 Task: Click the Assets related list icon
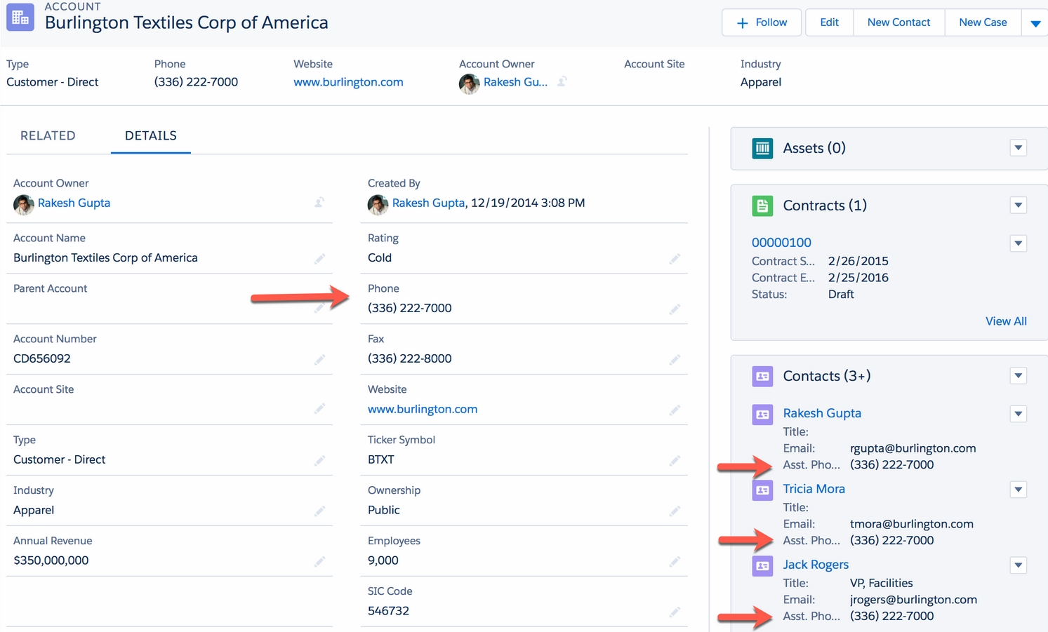[x=762, y=148]
